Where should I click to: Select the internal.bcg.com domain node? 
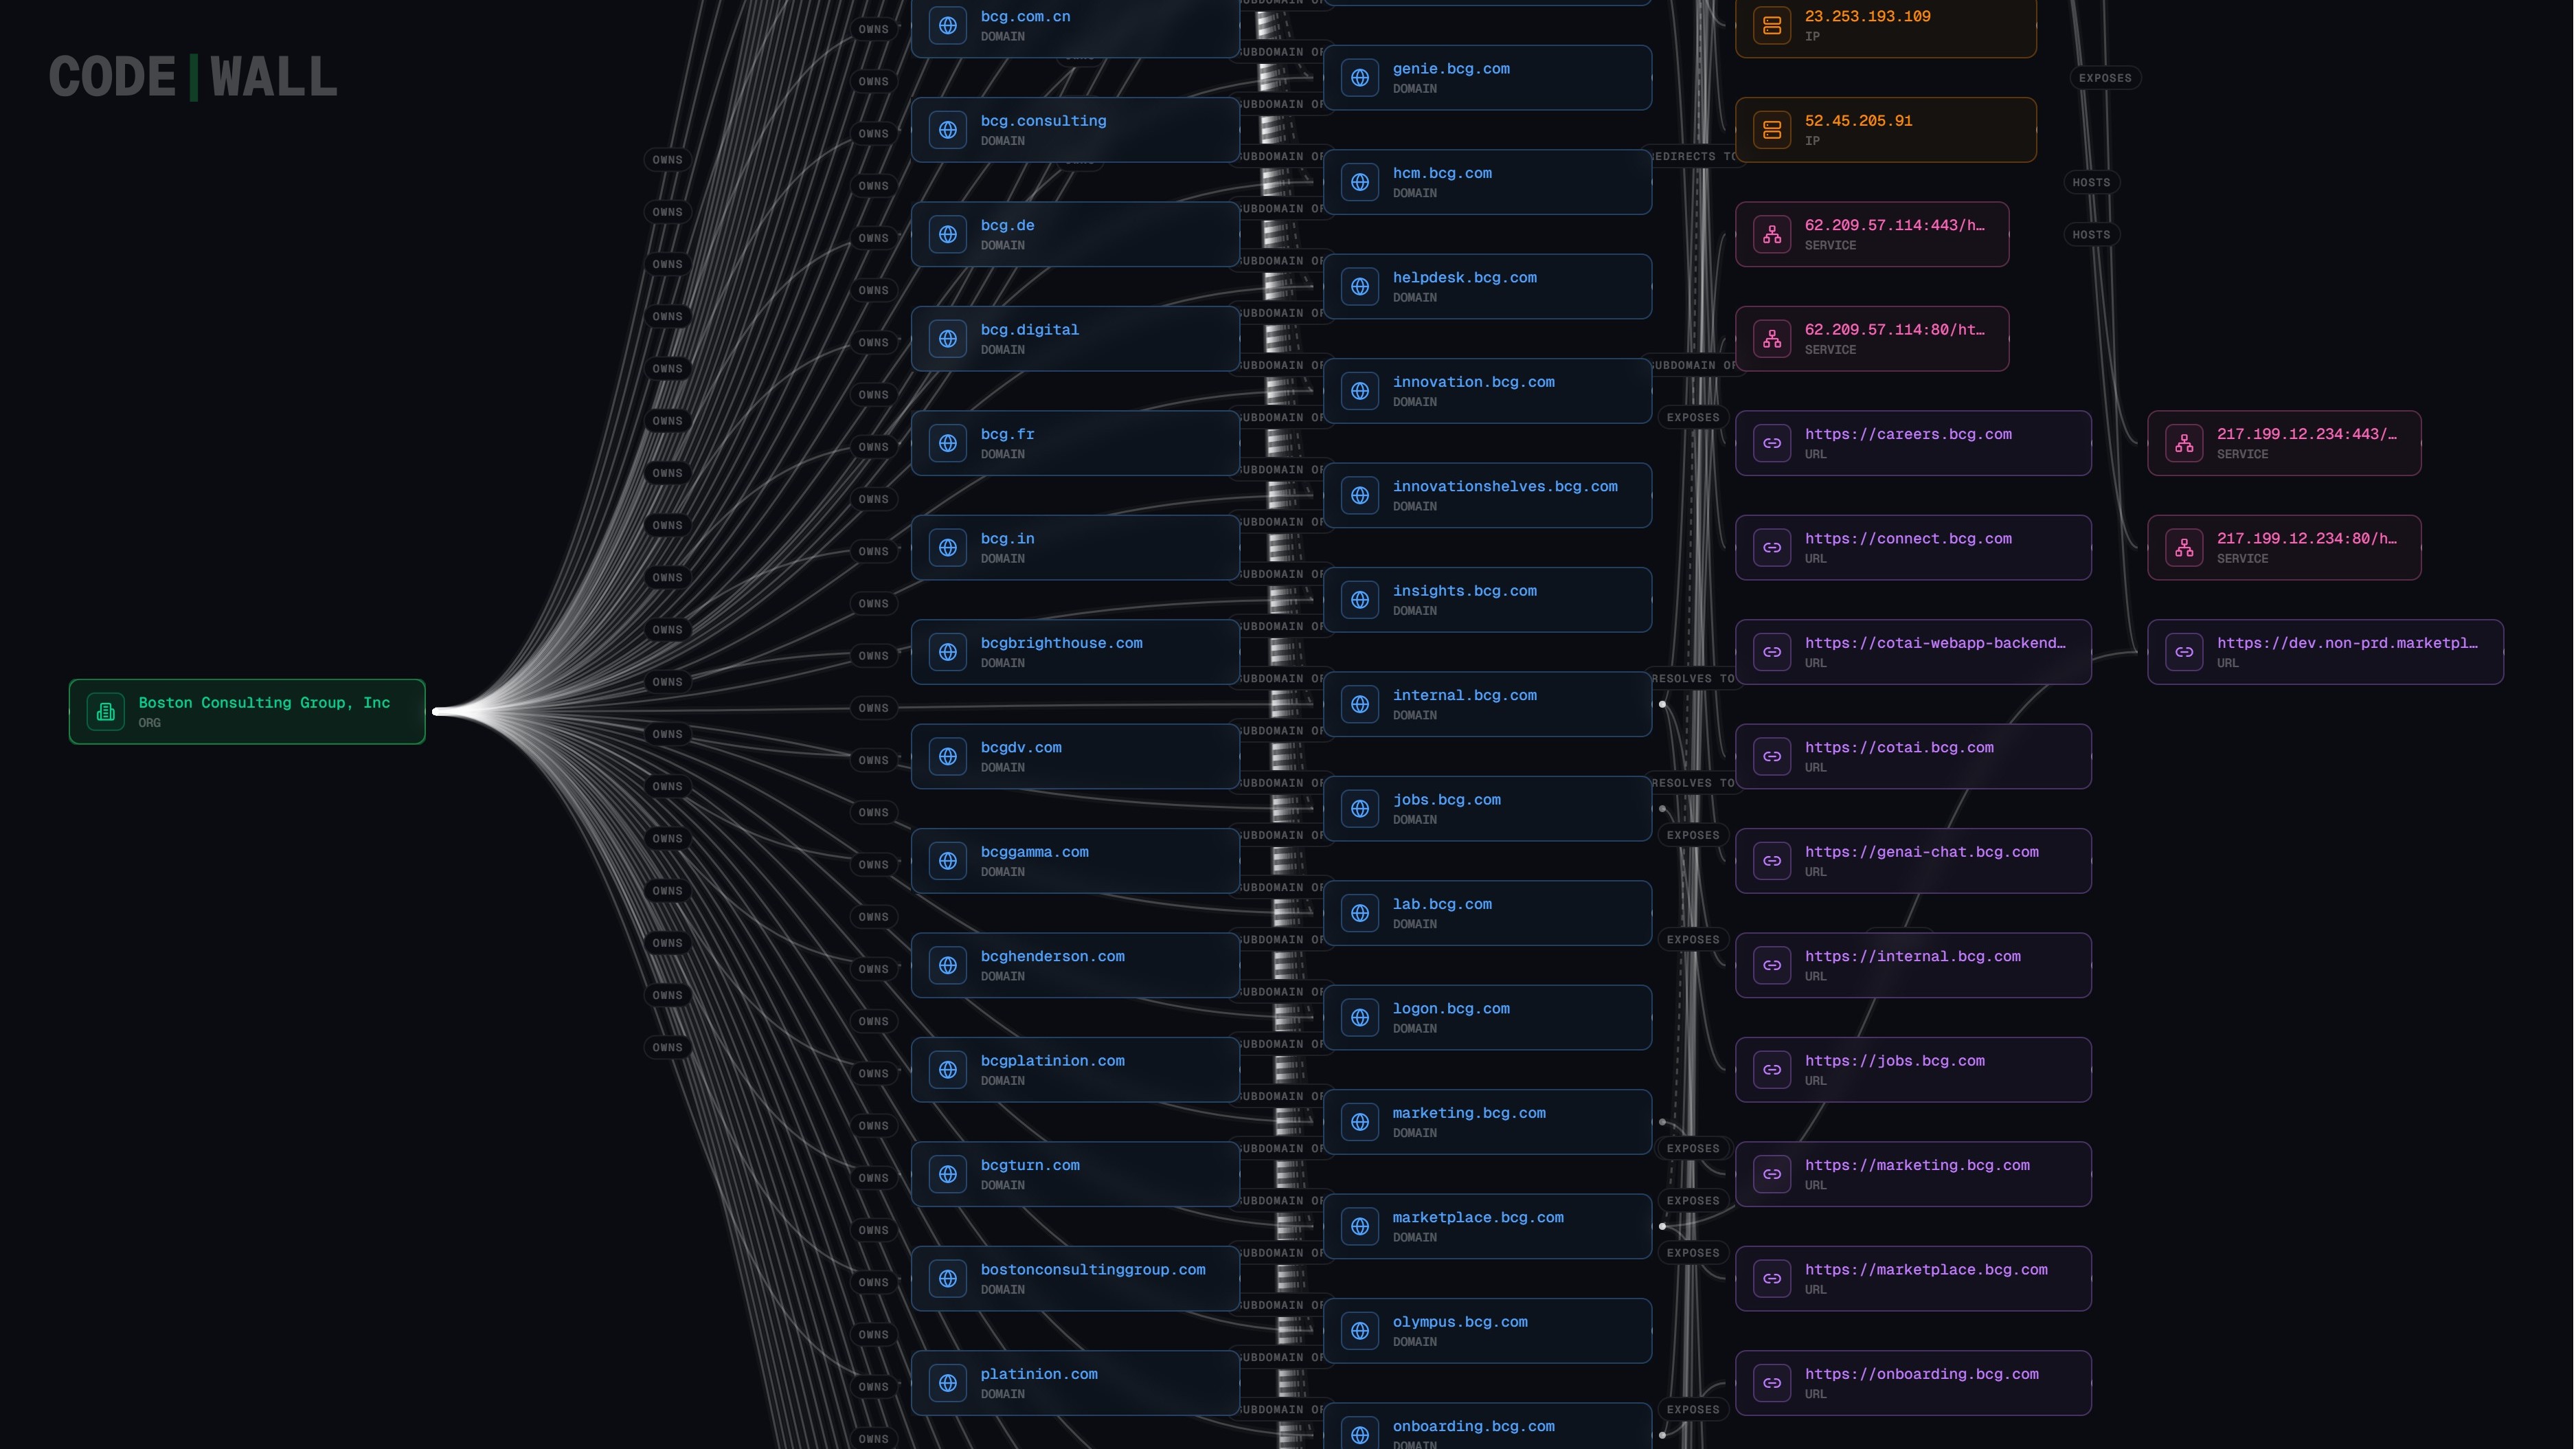coord(1487,704)
